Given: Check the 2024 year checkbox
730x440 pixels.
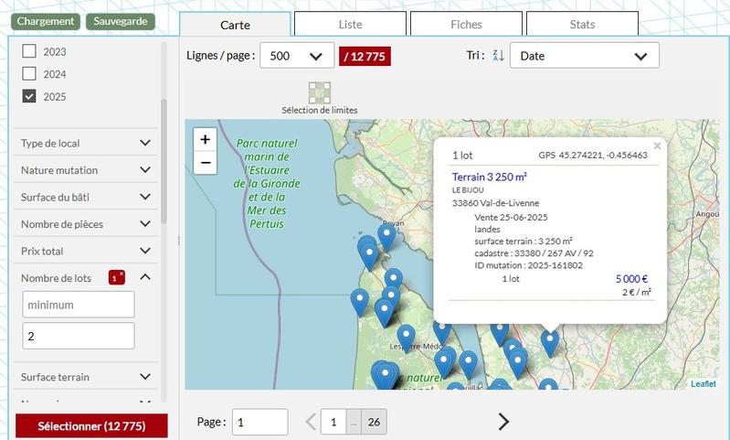Looking at the screenshot, I should (x=29, y=74).
